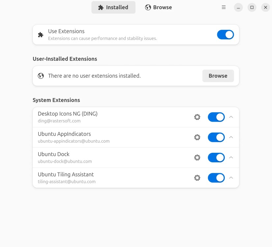
Task: Click the globe icon in user extensions row
Action: pos(41,76)
